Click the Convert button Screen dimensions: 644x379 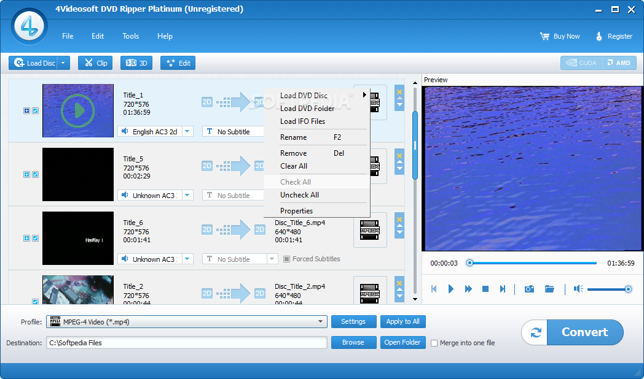585,332
